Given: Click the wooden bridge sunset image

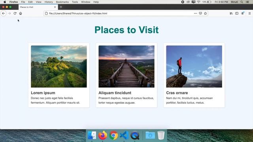Looking at the screenshot, I should coord(126,67).
